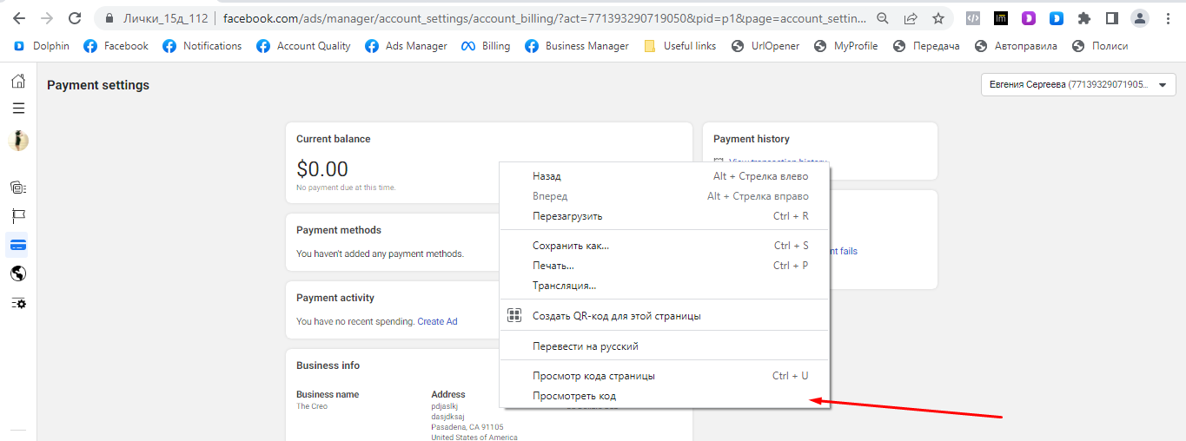
Task: Bookmark this page with the star icon
Action: (938, 18)
